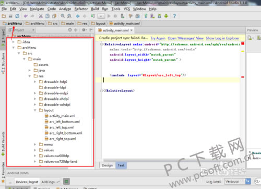Collapse the src folder
Image resolution: width=261 pixels, height=189 pixels.
pyautogui.click(x=19, y=53)
